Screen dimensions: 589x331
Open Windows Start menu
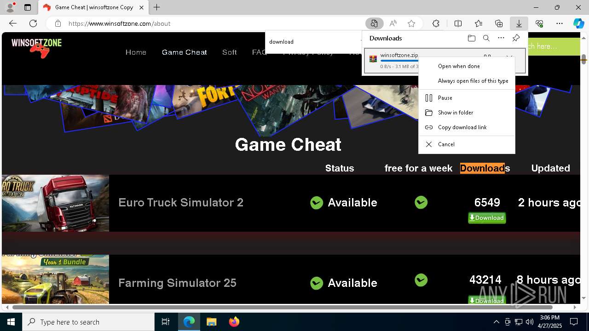(x=11, y=322)
